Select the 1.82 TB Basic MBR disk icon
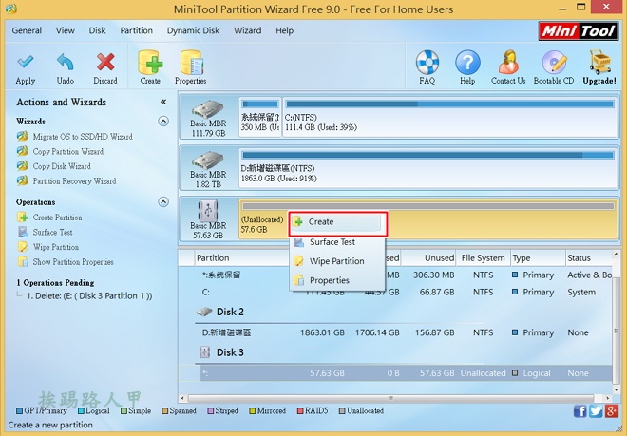The image size is (627, 436). (x=208, y=161)
